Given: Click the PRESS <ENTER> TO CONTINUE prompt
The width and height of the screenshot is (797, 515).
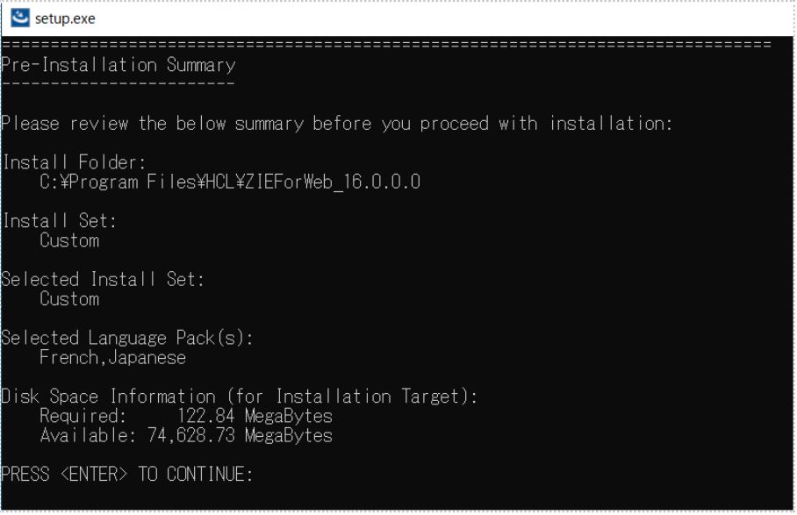Looking at the screenshot, I should [127, 475].
